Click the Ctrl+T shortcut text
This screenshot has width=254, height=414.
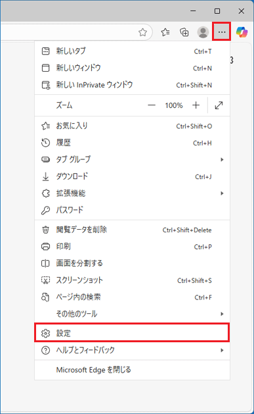pyautogui.click(x=203, y=51)
